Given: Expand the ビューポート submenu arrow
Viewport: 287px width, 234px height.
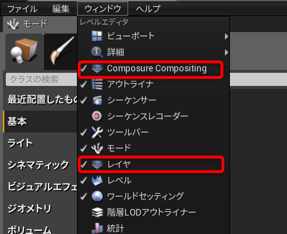Looking at the screenshot, I should pyautogui.click(x=227, y=36).
